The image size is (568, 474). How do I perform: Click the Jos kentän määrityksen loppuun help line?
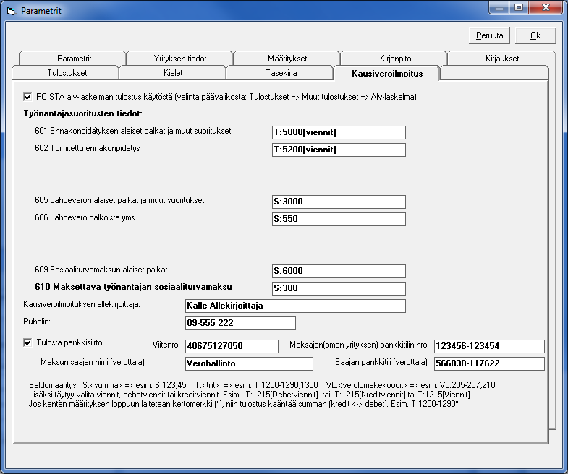pyautogui.click(x=243, y=404)
